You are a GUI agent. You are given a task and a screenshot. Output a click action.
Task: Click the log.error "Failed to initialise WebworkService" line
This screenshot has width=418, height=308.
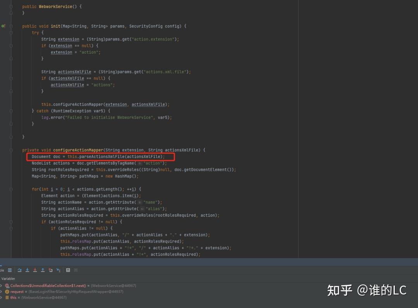107,117
